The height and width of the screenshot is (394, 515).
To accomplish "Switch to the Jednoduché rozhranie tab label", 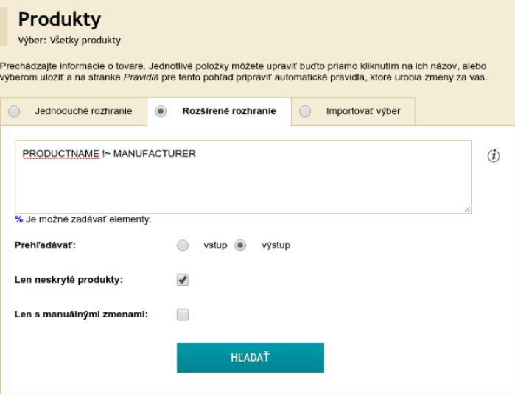I will 83,111.
